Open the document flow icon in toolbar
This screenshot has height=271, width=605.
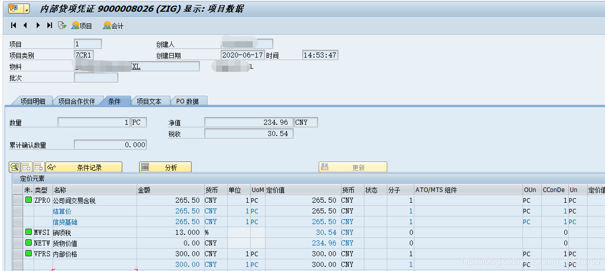(x=62, y=25)
